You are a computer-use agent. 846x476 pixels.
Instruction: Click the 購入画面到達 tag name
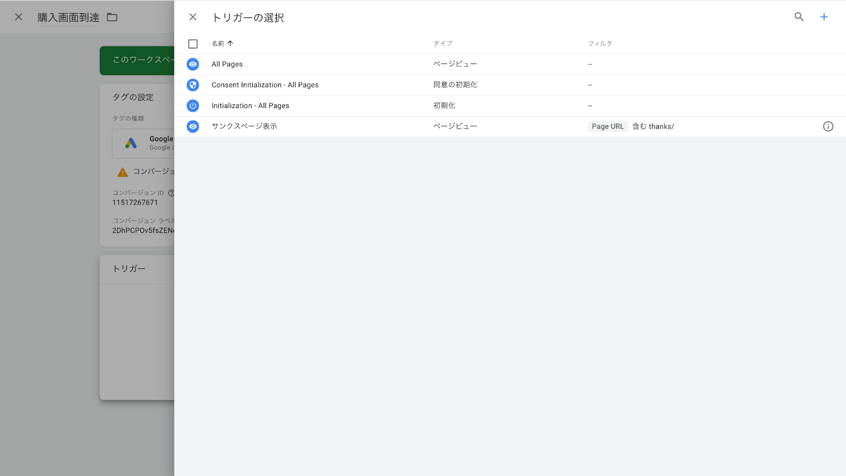[68, 17]
